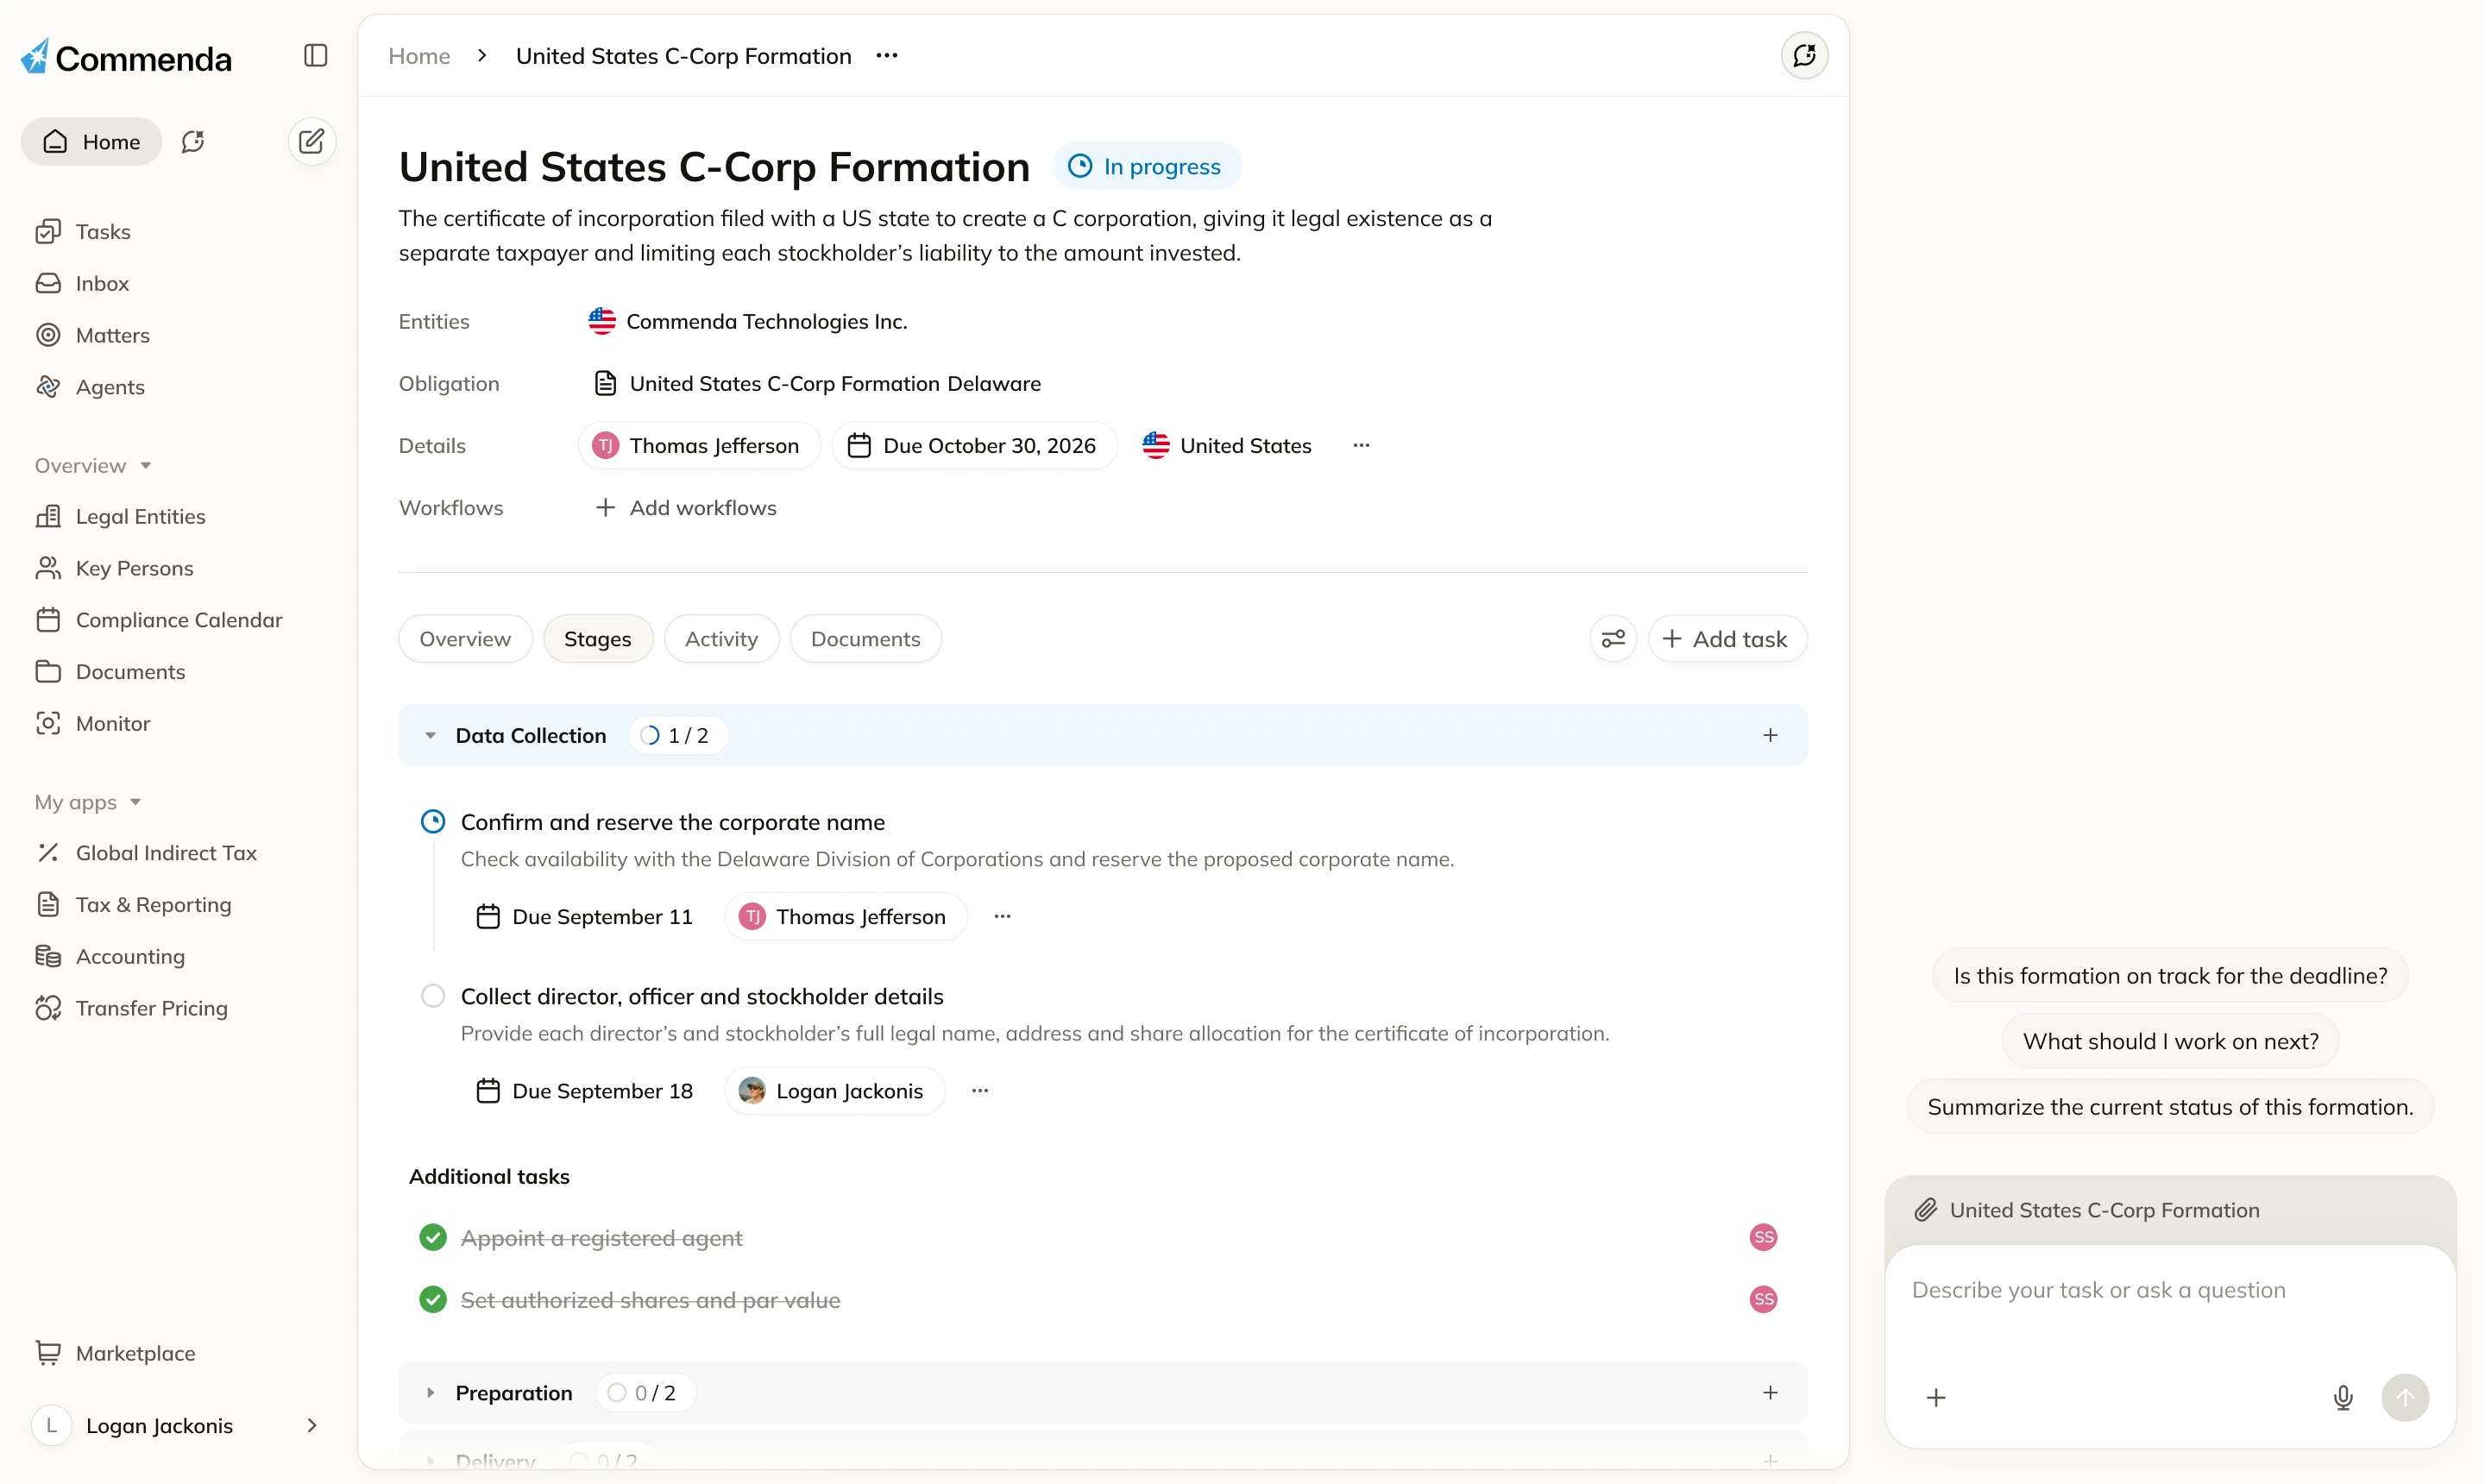Expand the Preparation stage

click(430, 1393)
